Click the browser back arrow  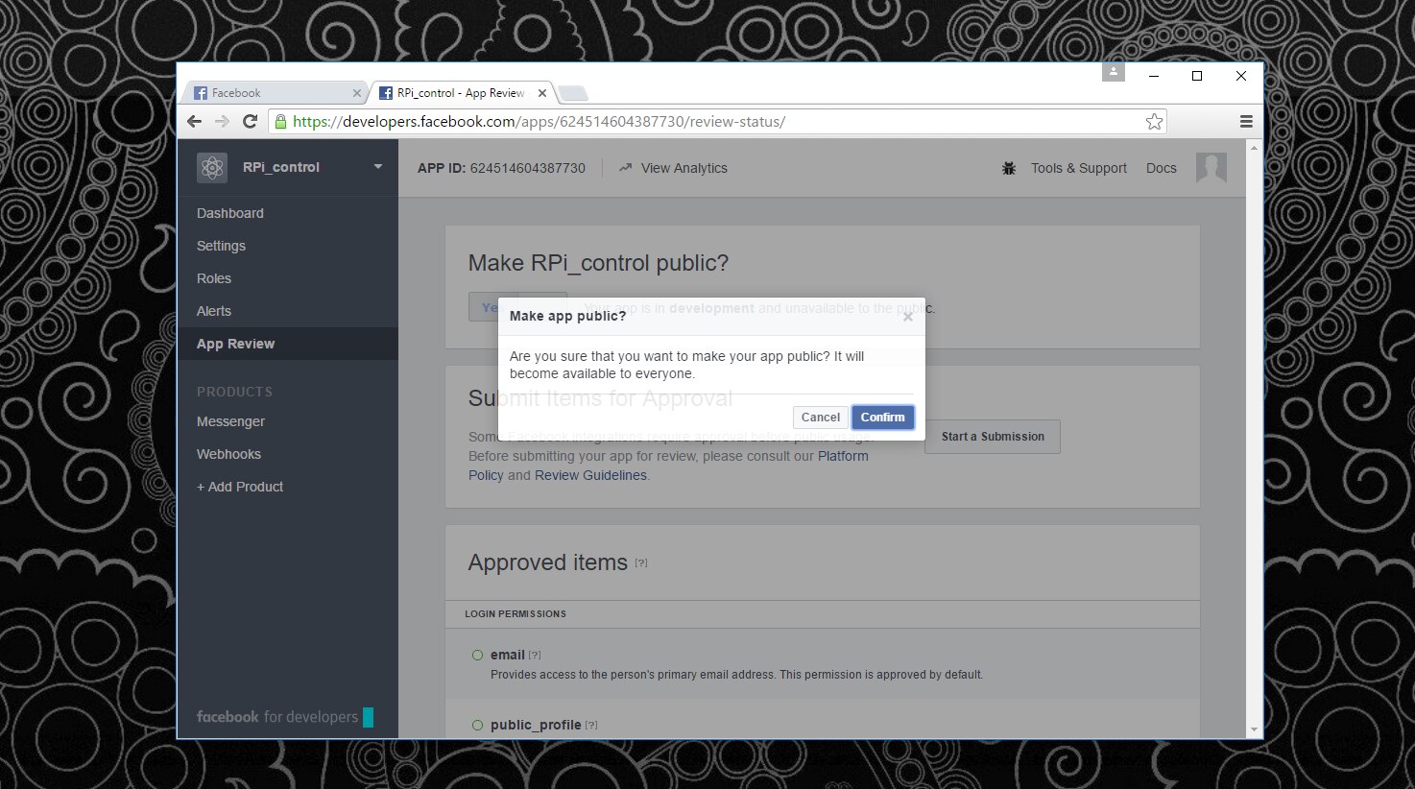tap(195, 122)
